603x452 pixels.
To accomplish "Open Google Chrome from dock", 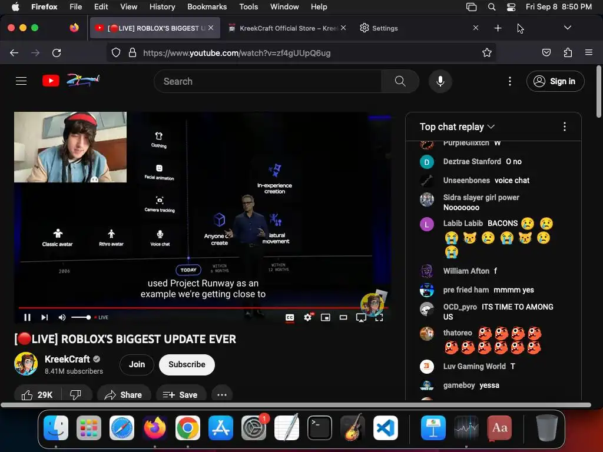I will click(188, 428).
